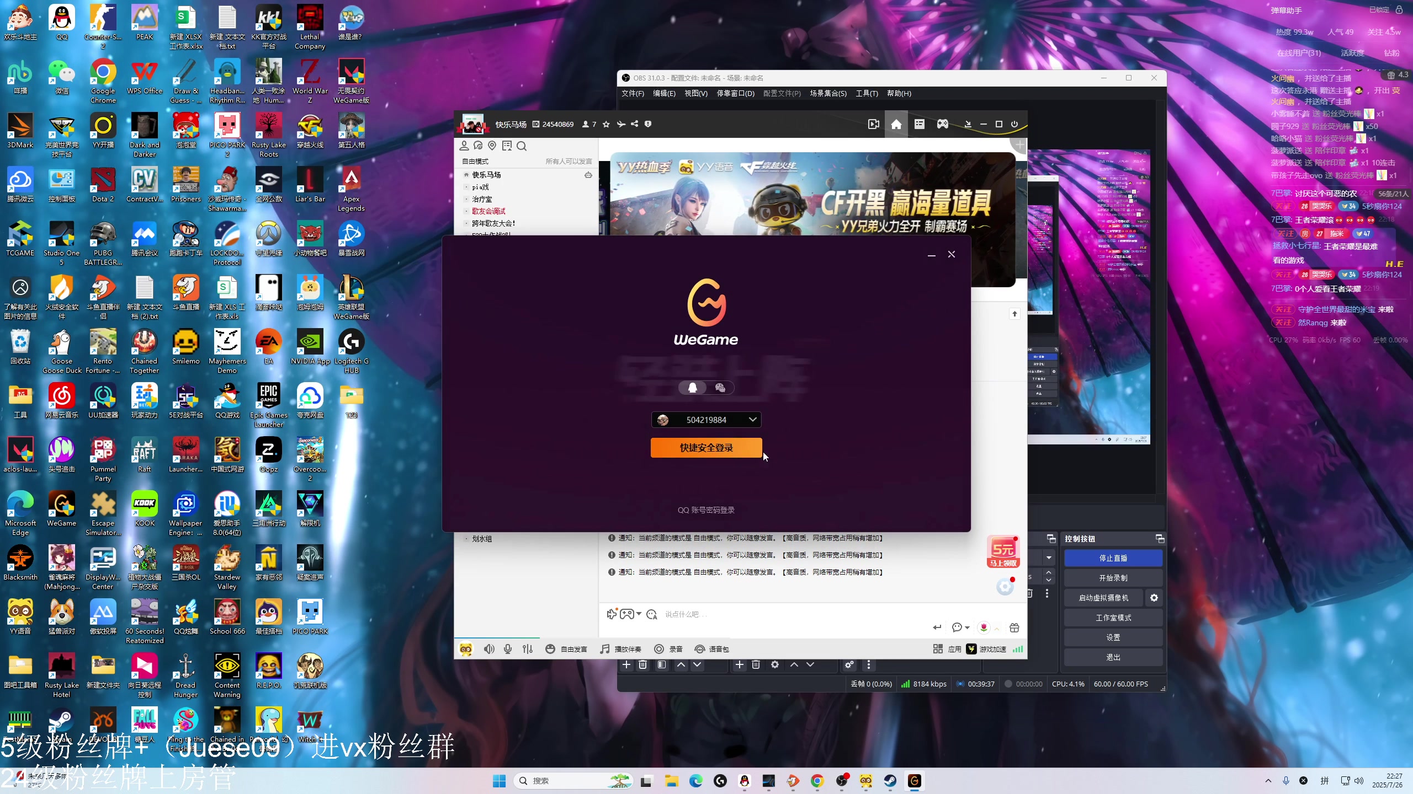Click the CF开黑 banner in YY

click(x=812, y=194)
